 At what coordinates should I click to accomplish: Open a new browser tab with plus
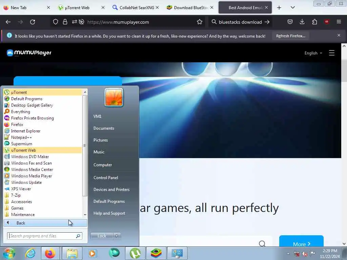pyautogui.click(x=279, y=8)
